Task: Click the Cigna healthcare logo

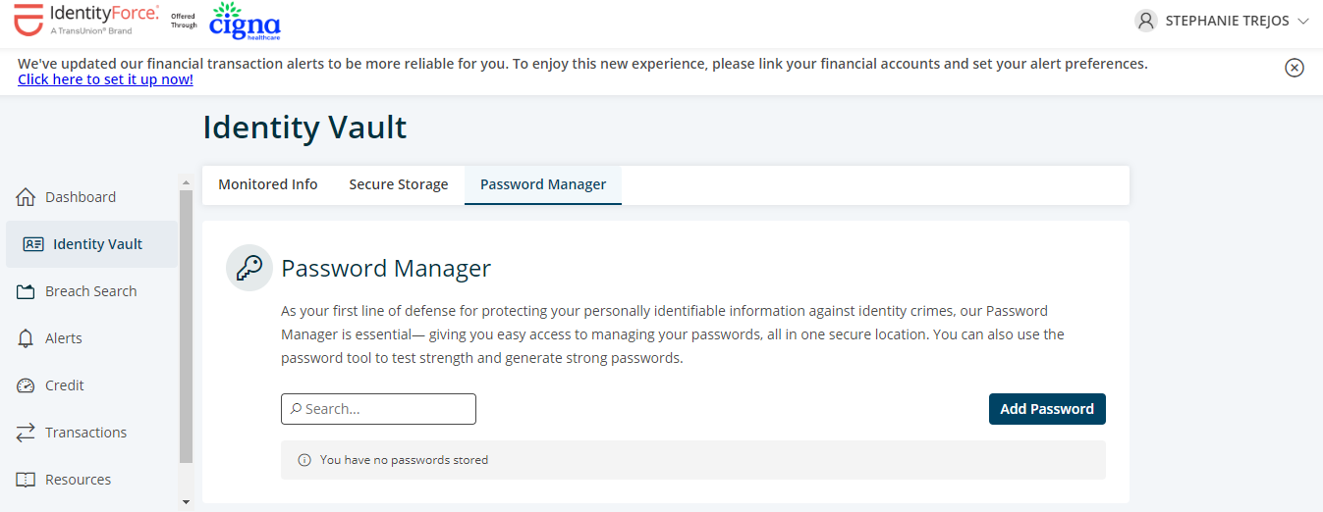Action: coord(245,21)
